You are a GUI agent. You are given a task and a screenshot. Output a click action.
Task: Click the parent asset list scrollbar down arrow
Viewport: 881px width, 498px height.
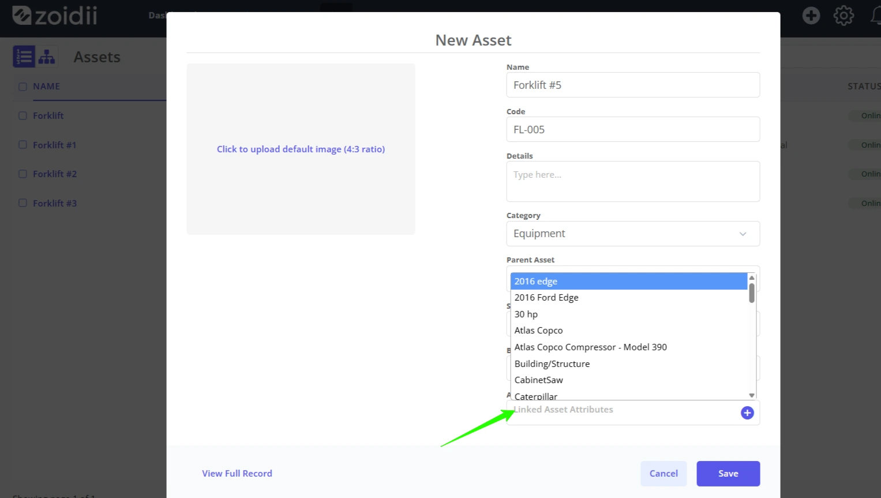tap(752, 395)
